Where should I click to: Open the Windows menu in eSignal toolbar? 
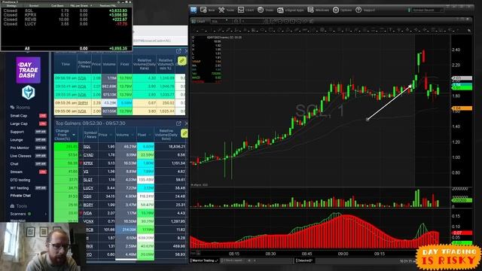(x=318, y=10)
